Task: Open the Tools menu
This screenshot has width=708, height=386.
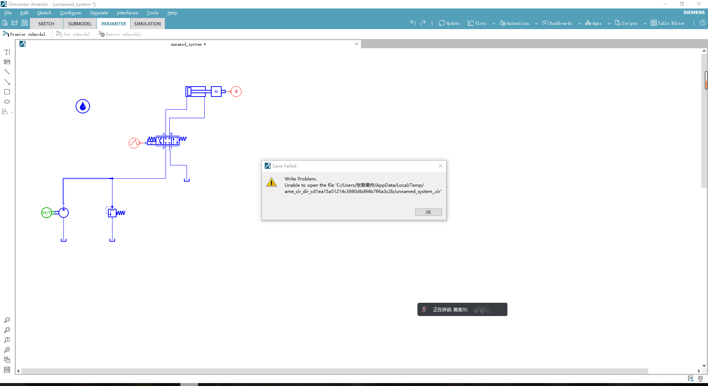Action: [x=152, y=13]
